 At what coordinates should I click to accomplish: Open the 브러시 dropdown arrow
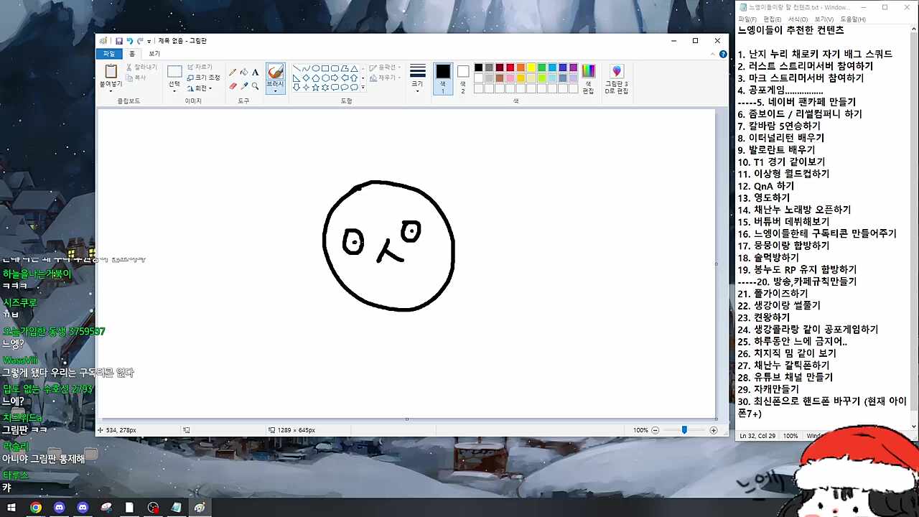click(275, 91)
